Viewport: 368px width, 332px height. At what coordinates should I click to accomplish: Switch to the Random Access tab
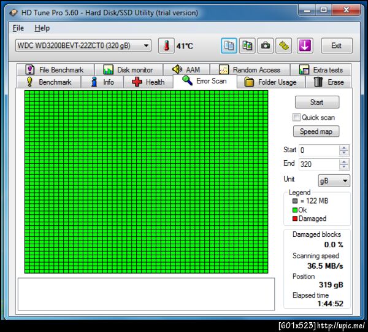click(x=250, y=70)
